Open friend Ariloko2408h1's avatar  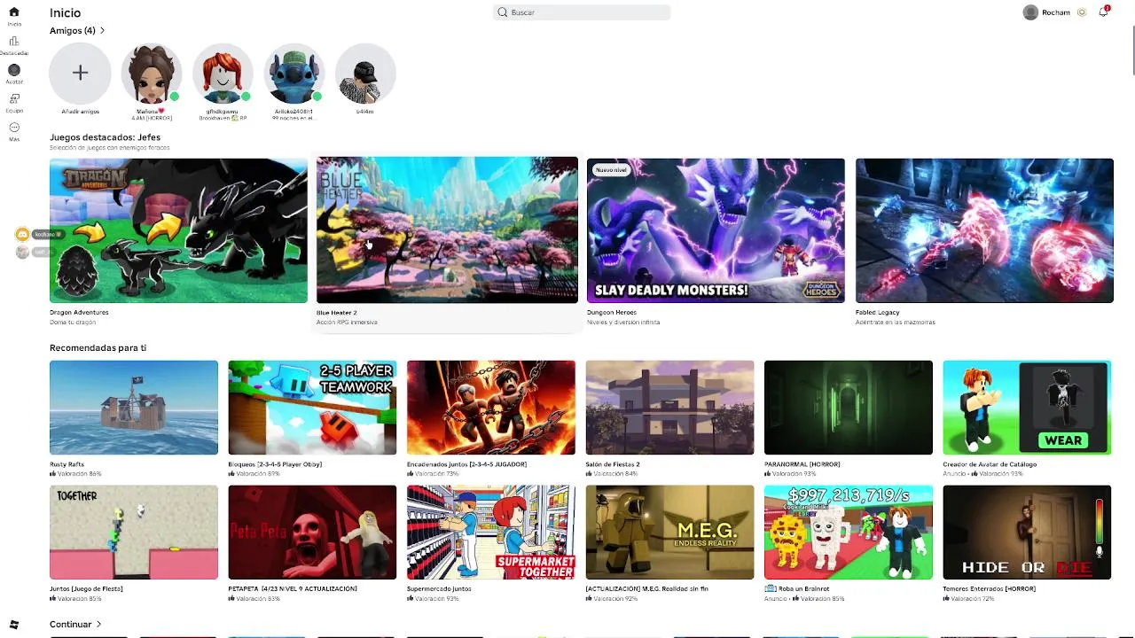click(x=294, y=73)
